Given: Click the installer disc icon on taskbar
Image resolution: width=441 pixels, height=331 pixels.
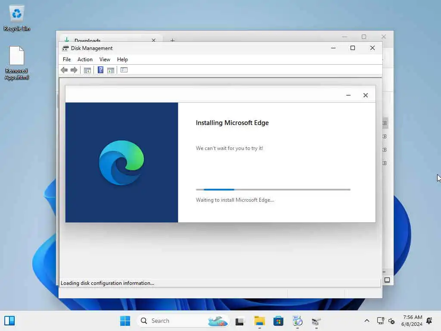Looking at the screenshot, I should 297,321.
